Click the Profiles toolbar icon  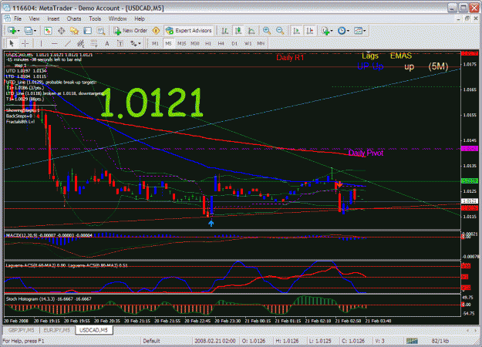coord(29,31)
